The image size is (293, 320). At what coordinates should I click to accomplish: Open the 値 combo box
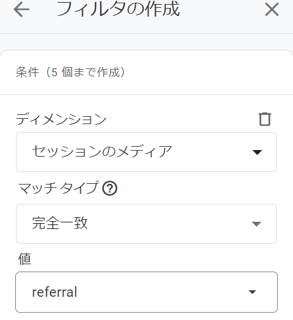tap(146, 292)
